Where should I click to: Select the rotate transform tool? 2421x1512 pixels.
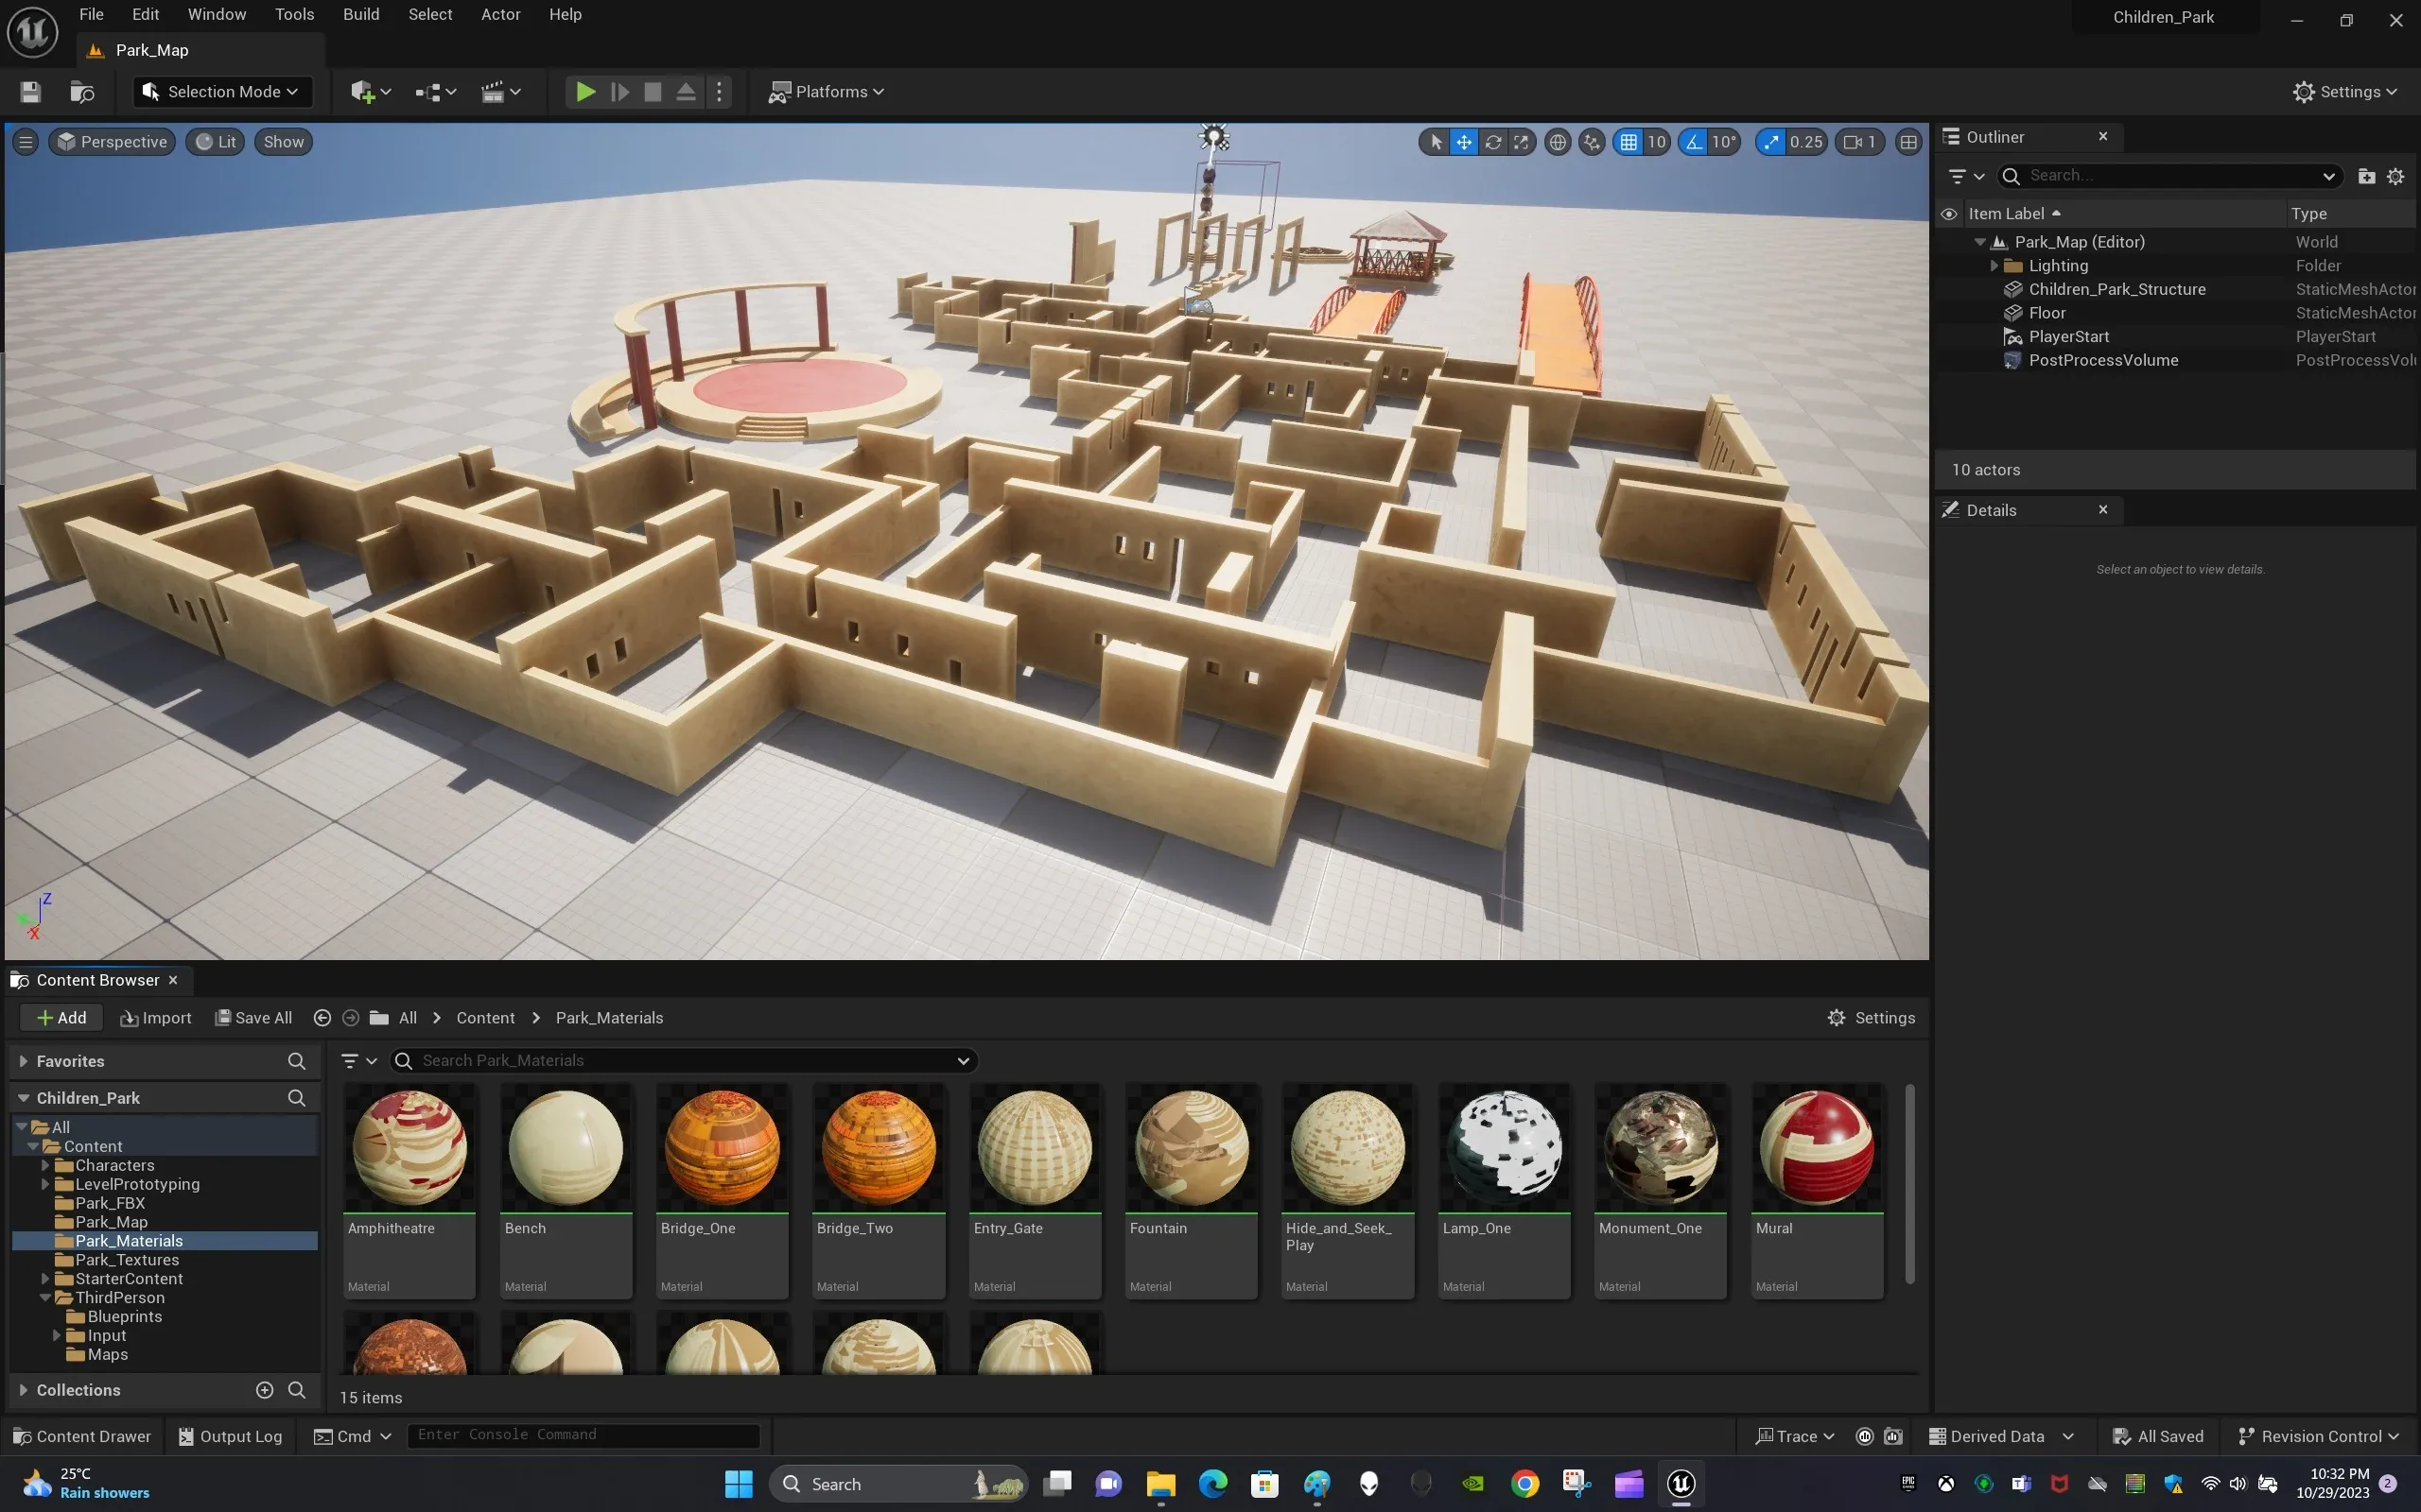click(x=1492, y=142)
